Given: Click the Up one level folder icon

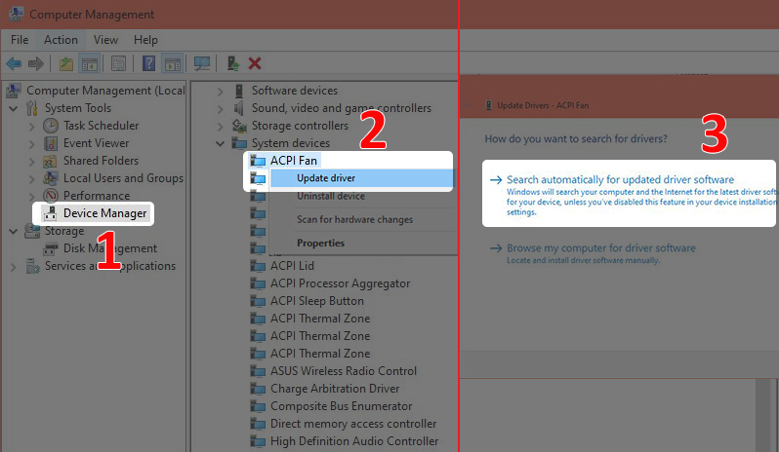Looking at the screenshot, I should pyautogui.click(x=65, y=63).
